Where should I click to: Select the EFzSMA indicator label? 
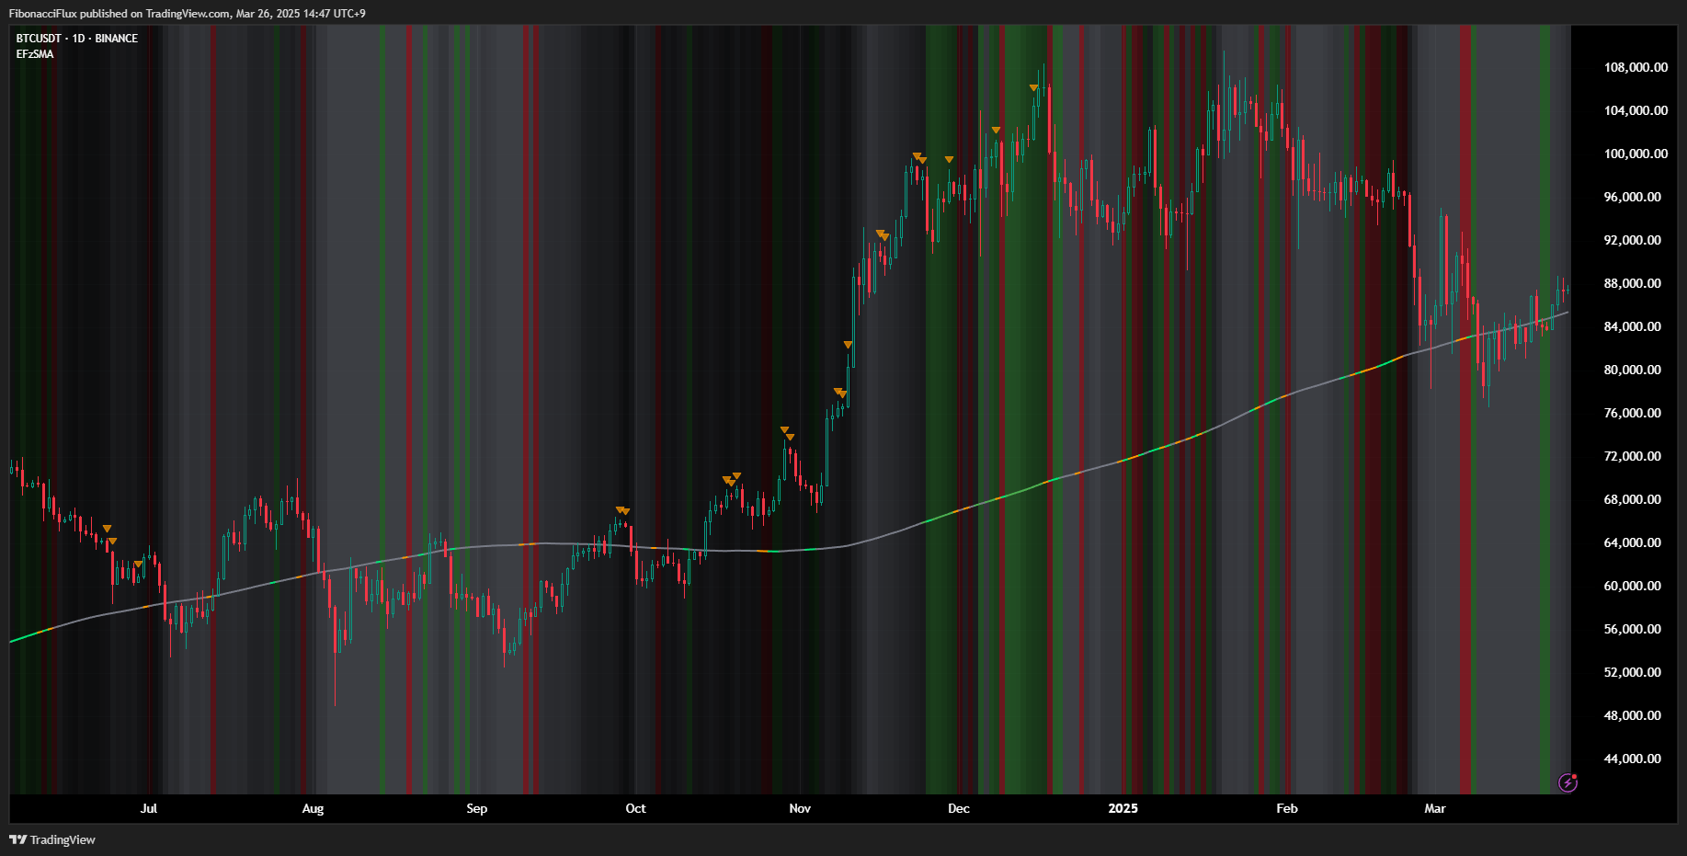(x=35, y=54)
